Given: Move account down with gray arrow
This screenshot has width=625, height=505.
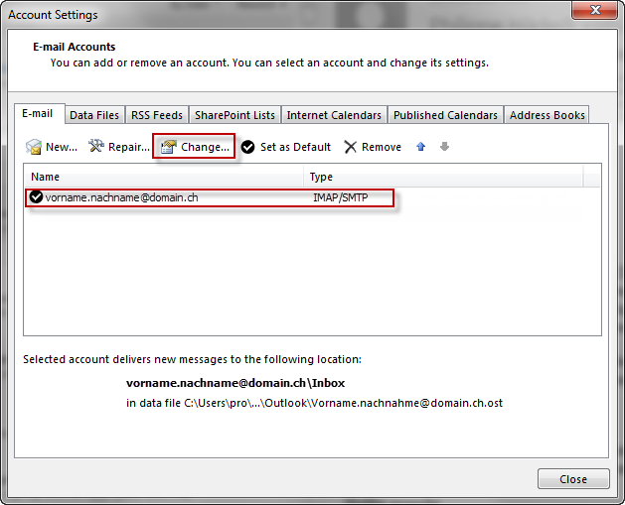Looking at the screenshot, I should (x=444, y=147).
